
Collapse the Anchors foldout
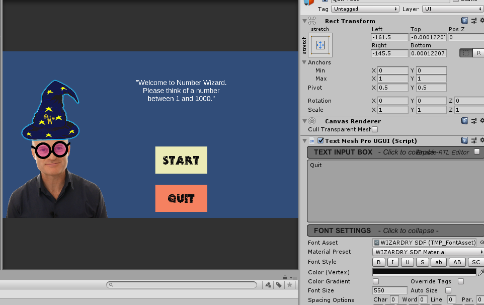coord(304,62)
